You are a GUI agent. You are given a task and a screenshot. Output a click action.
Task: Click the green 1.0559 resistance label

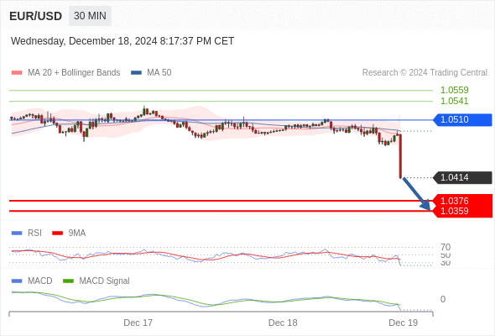(x=454, y=90)
